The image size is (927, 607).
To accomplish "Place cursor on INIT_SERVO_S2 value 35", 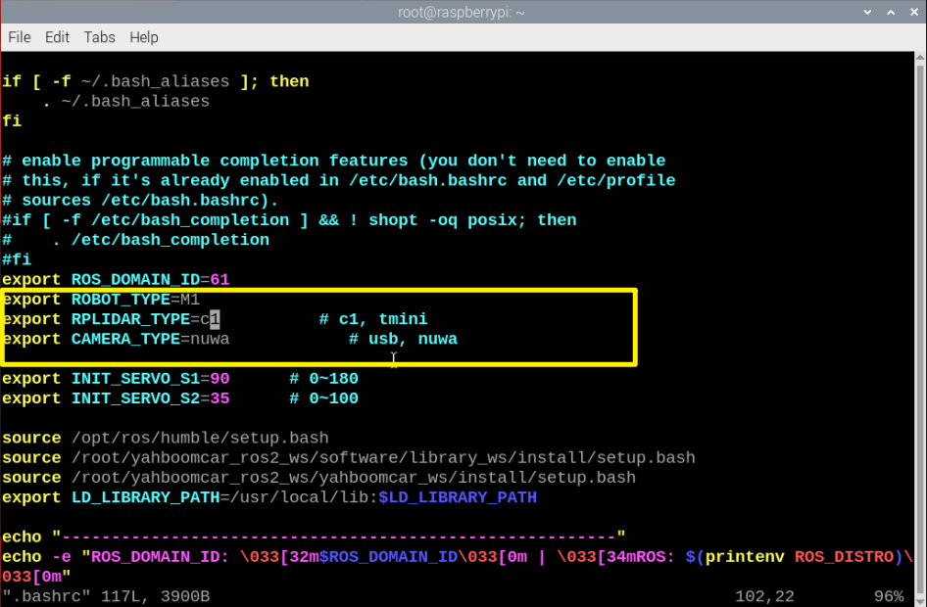I will click(x=220, y=398).
